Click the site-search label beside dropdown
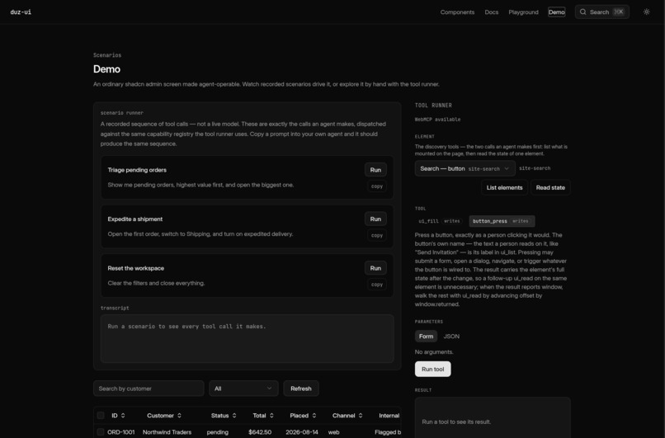Image resolution: width=665 pixels, height=438 pixels. [535, 168]
